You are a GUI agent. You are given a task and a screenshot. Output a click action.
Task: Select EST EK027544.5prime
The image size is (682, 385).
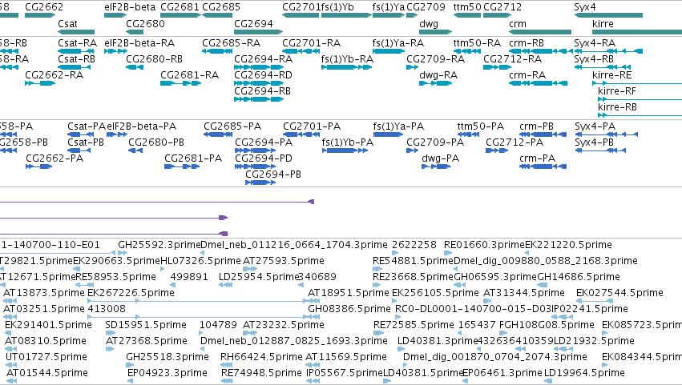point(595,301)
